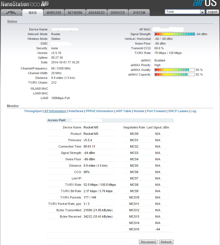Switch to the SYSTEM tab

pos(139,13)
